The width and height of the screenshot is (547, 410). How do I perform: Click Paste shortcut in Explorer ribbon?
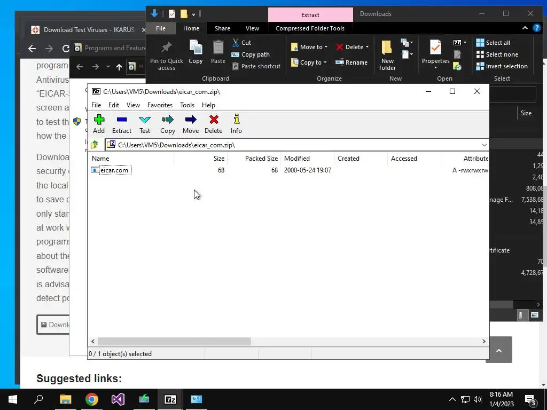point(256,66)
